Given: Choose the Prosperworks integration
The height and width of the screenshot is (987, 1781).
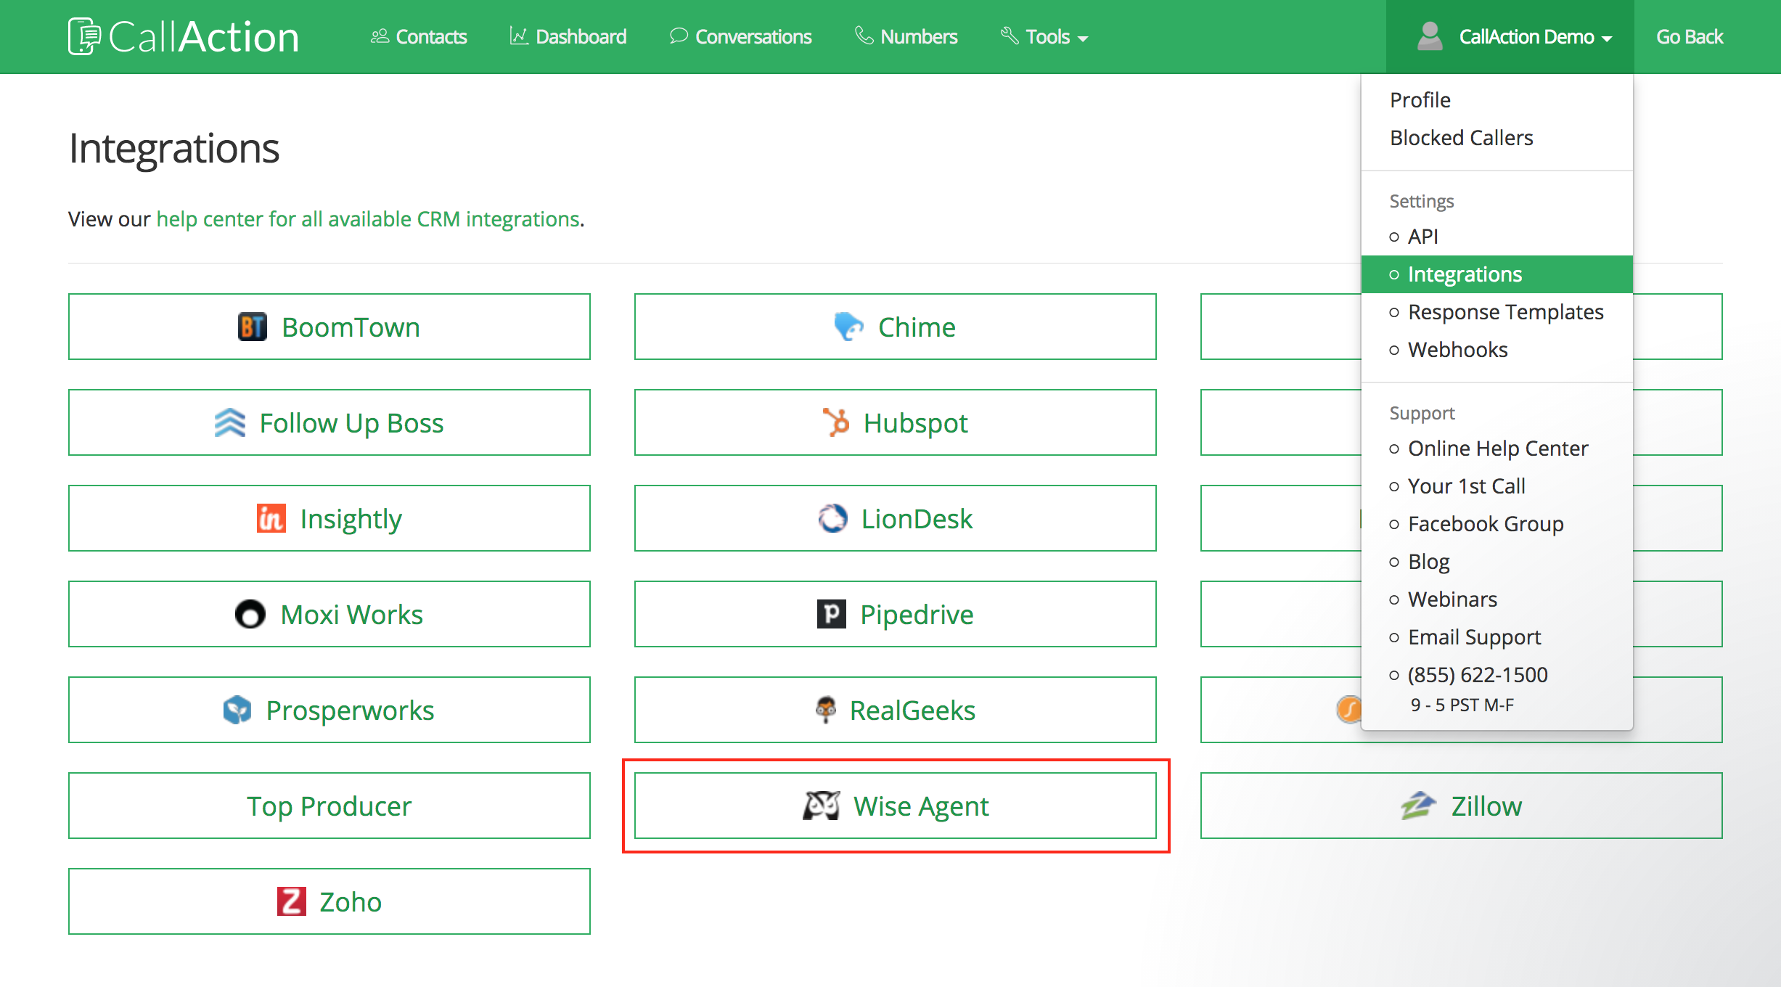Looking at the screenshot, I should (x=329, y=710).
